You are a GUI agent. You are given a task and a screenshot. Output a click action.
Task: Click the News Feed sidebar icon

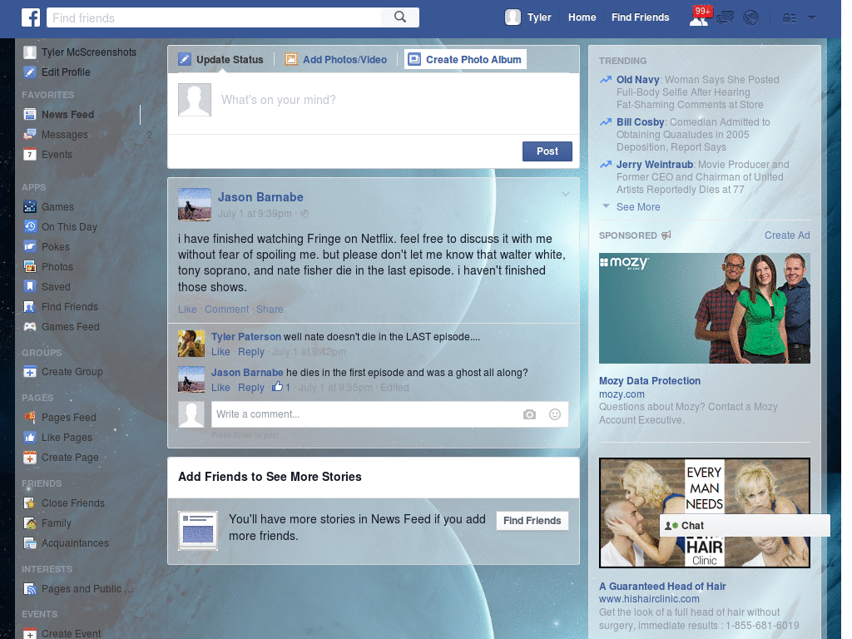pyautogui.click(x=30, y=115)
